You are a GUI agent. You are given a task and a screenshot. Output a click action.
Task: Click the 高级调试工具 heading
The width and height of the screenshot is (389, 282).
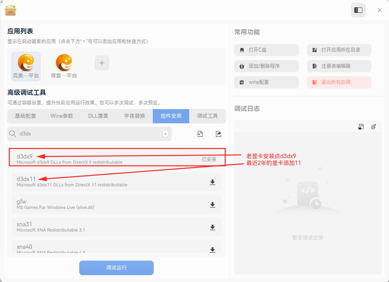click(27, 93)
